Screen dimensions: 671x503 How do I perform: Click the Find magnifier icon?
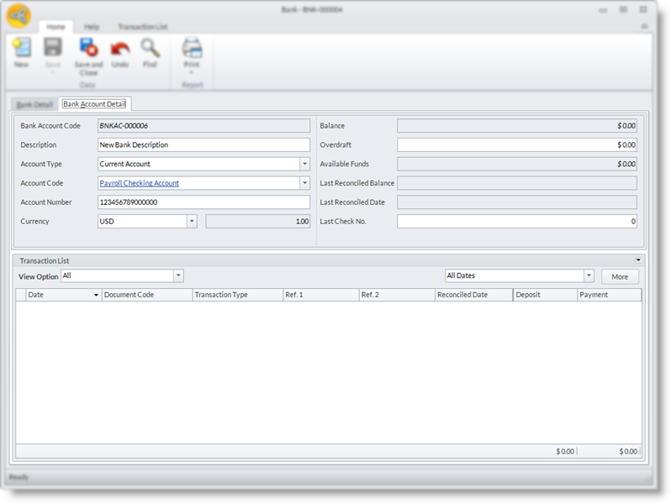150,50
